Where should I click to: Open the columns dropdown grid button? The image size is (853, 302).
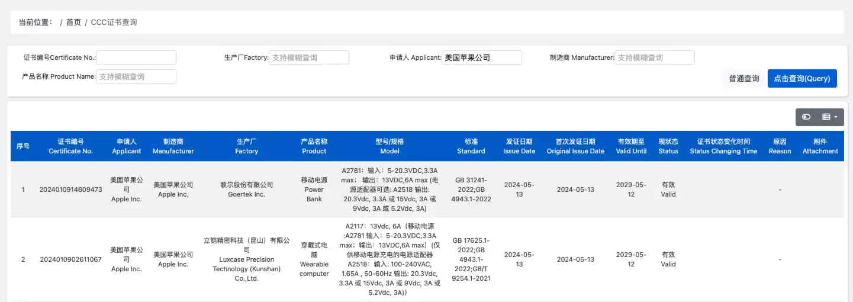830,117
